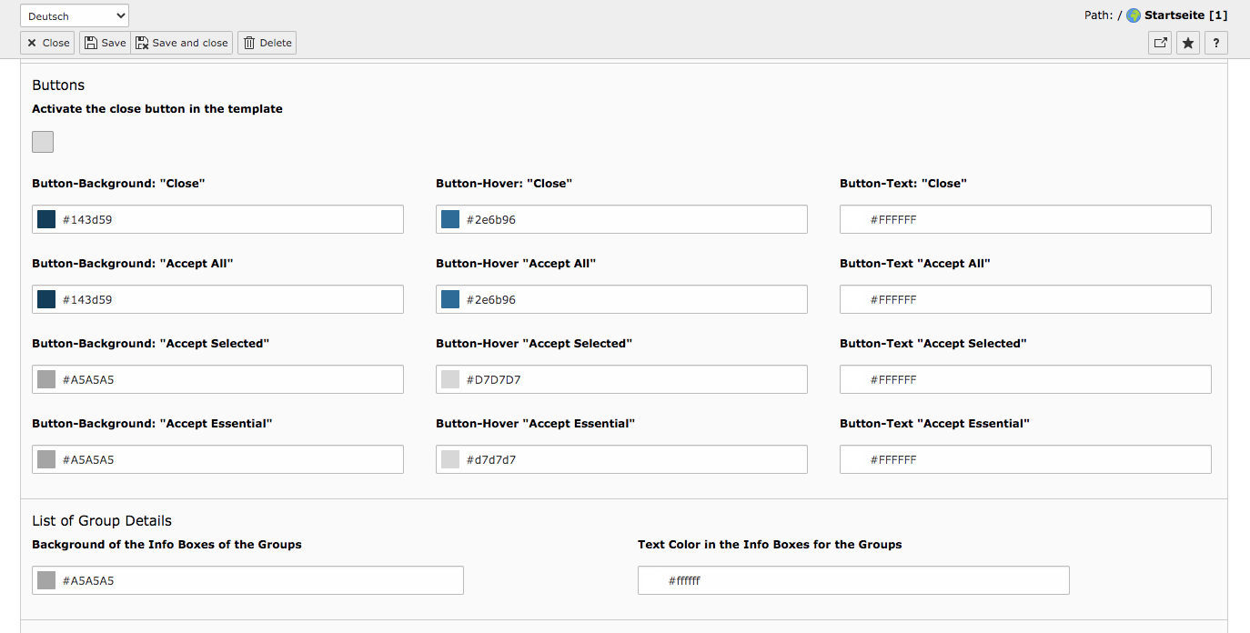Open swatch for Button-Background Accept Selected
This screenshot has width=1250, height=633.
coord(46,379)
